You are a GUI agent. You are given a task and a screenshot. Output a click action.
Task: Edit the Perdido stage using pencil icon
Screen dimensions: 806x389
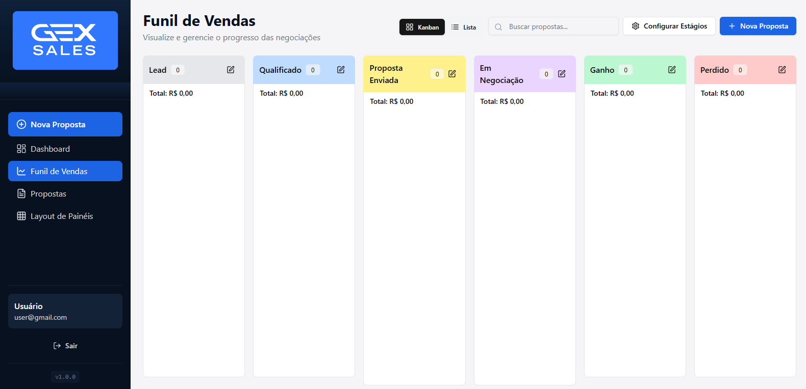pos(782,70)
